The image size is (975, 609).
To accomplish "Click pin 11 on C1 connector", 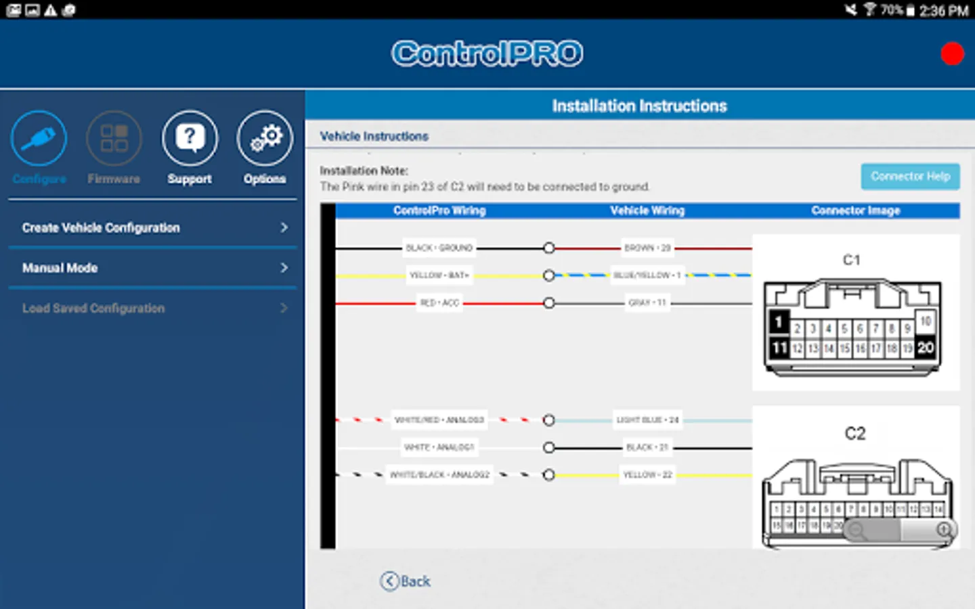I will 779,348.
